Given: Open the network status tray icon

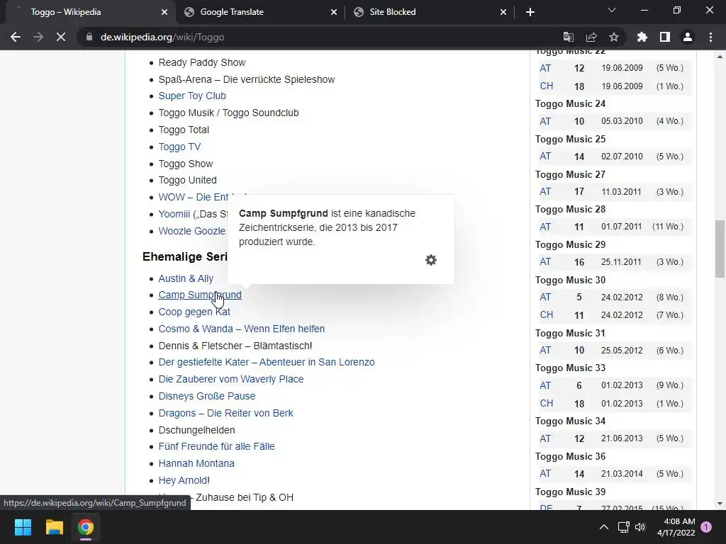Looking at the screenshot, I should point(623,527).
